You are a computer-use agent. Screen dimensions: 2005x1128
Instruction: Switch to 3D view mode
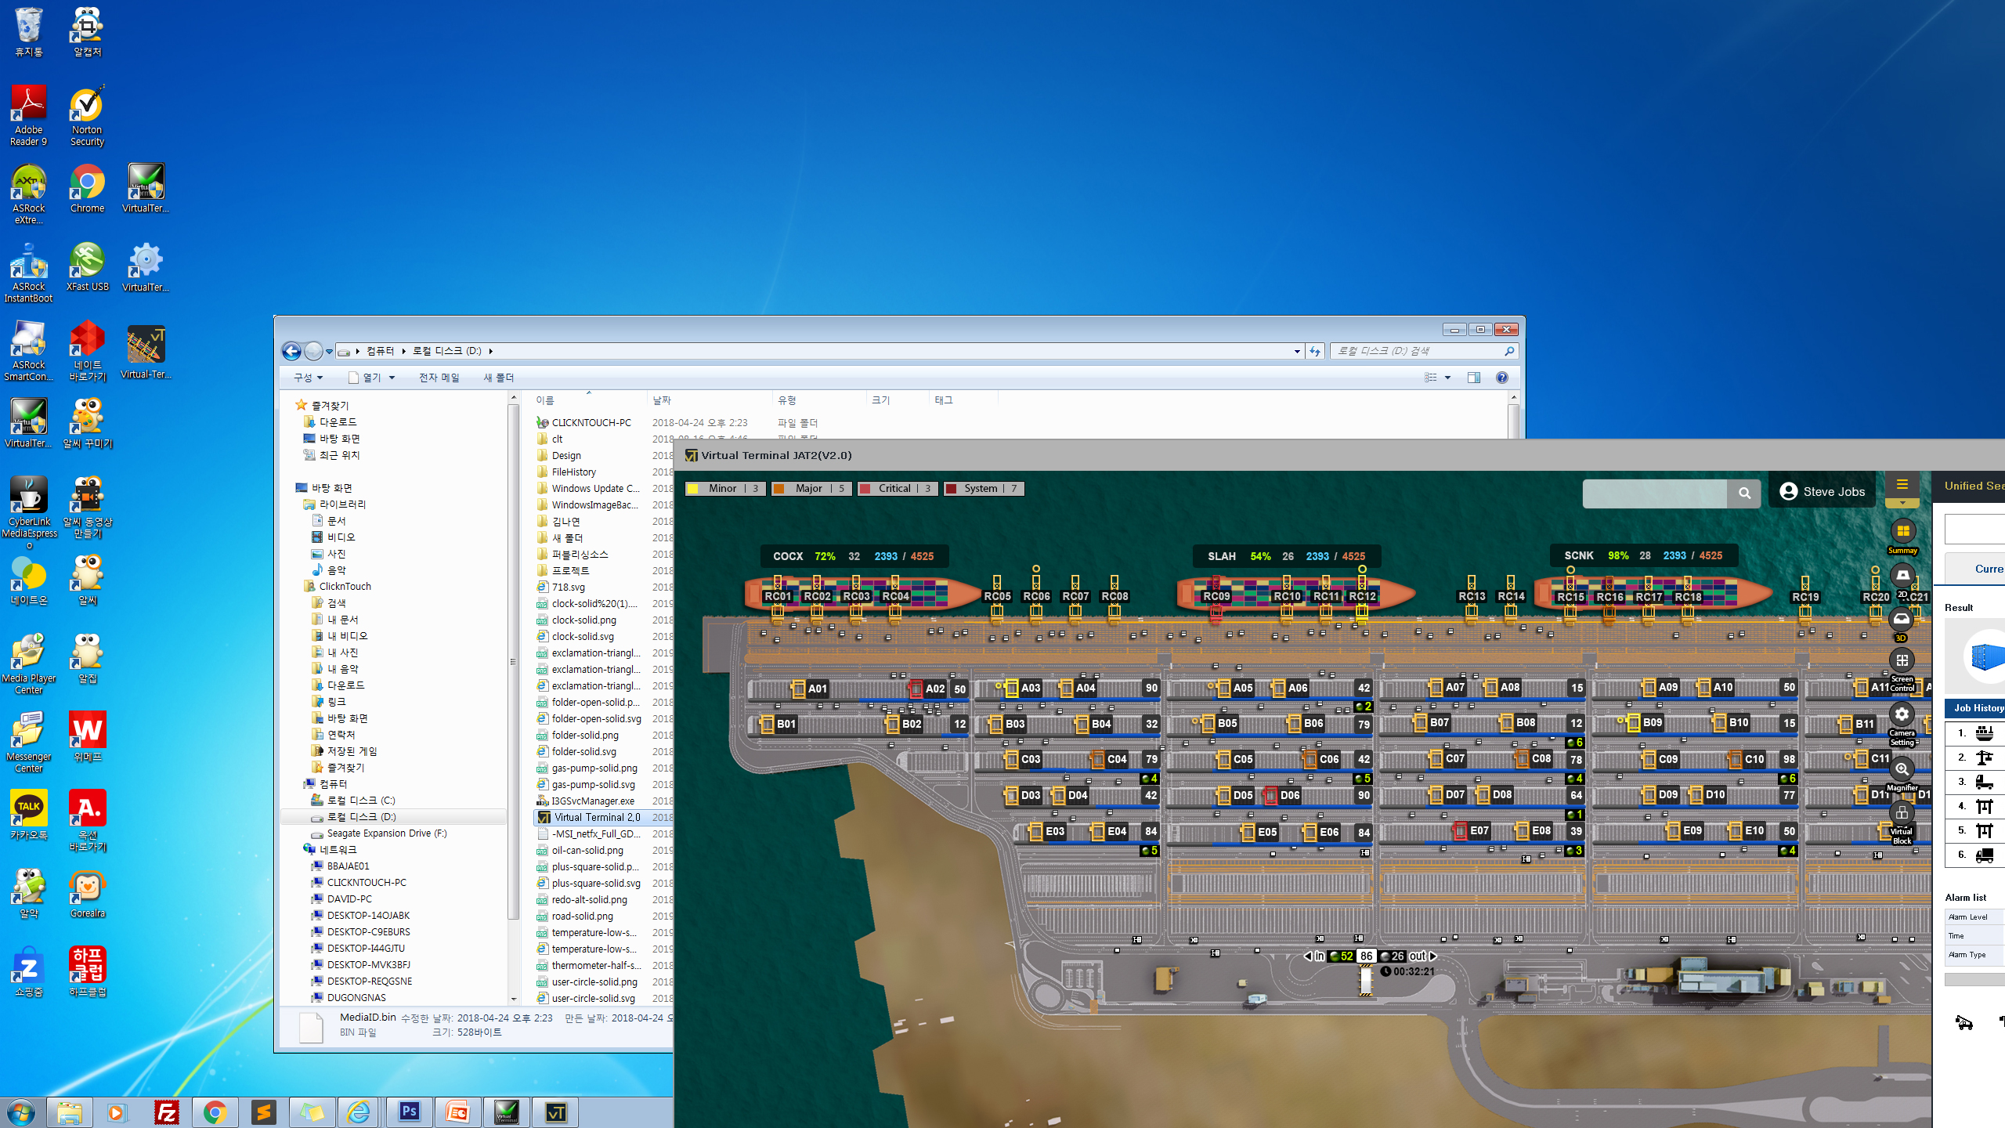[x=1901, y=620]
